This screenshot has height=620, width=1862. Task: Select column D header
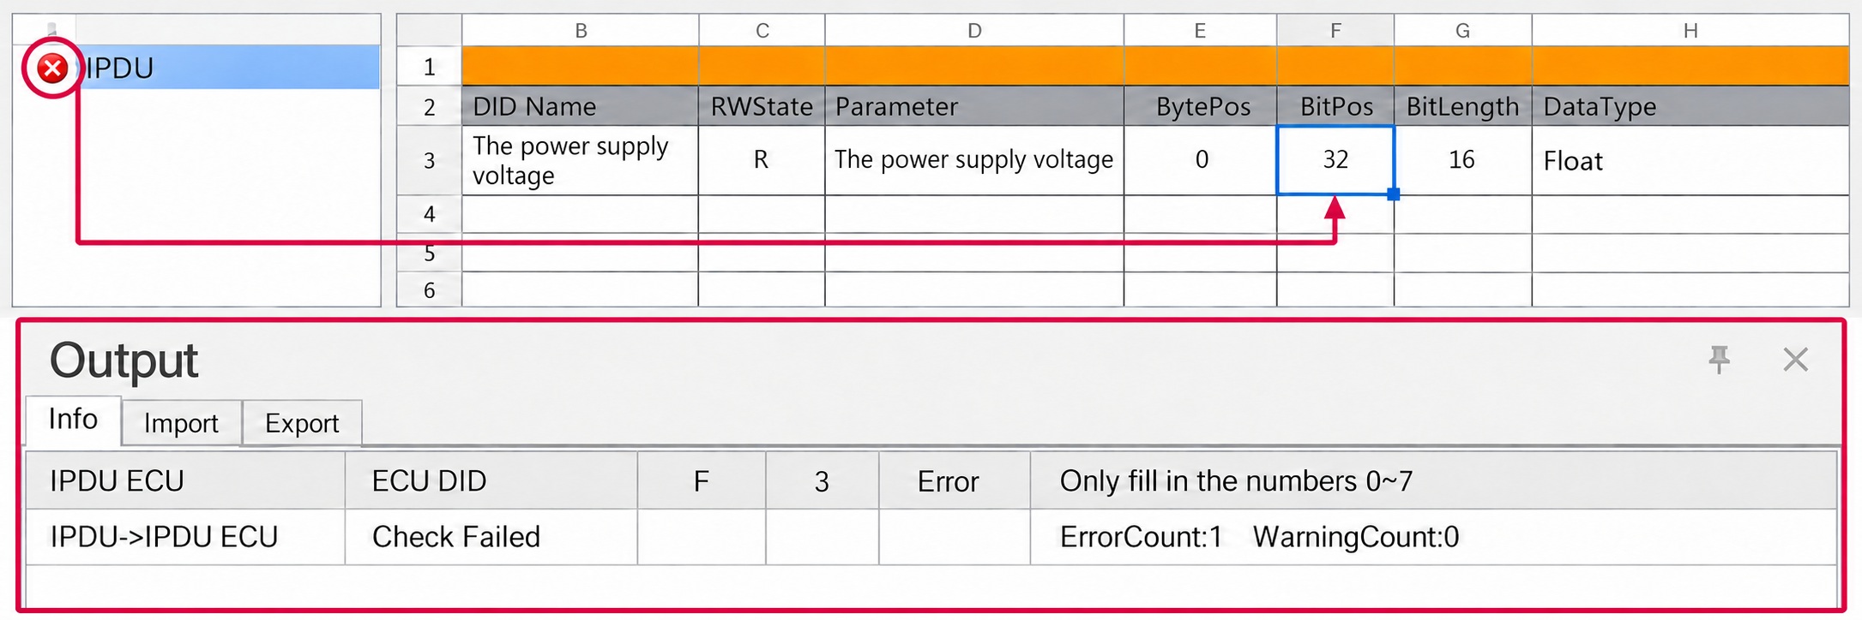point(974,31)
